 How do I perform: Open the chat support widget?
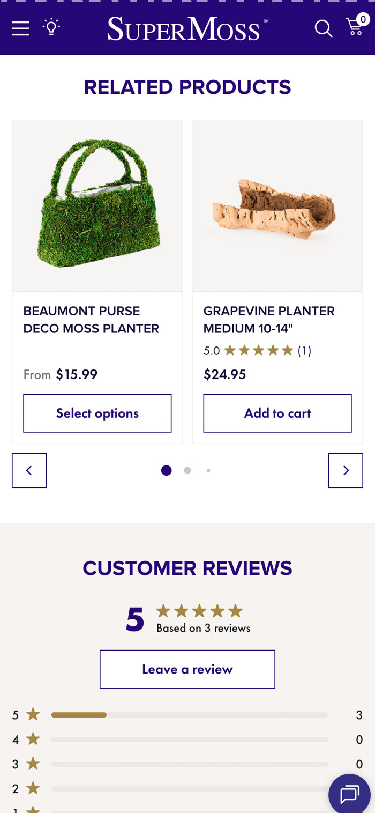349,794
